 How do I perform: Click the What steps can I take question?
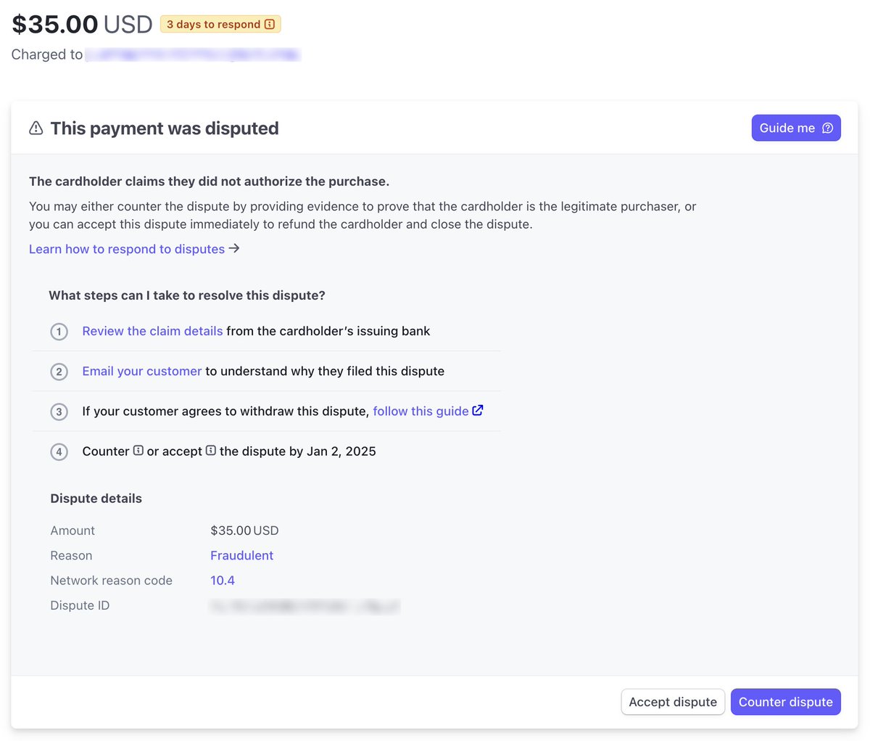tap(187, 295)
